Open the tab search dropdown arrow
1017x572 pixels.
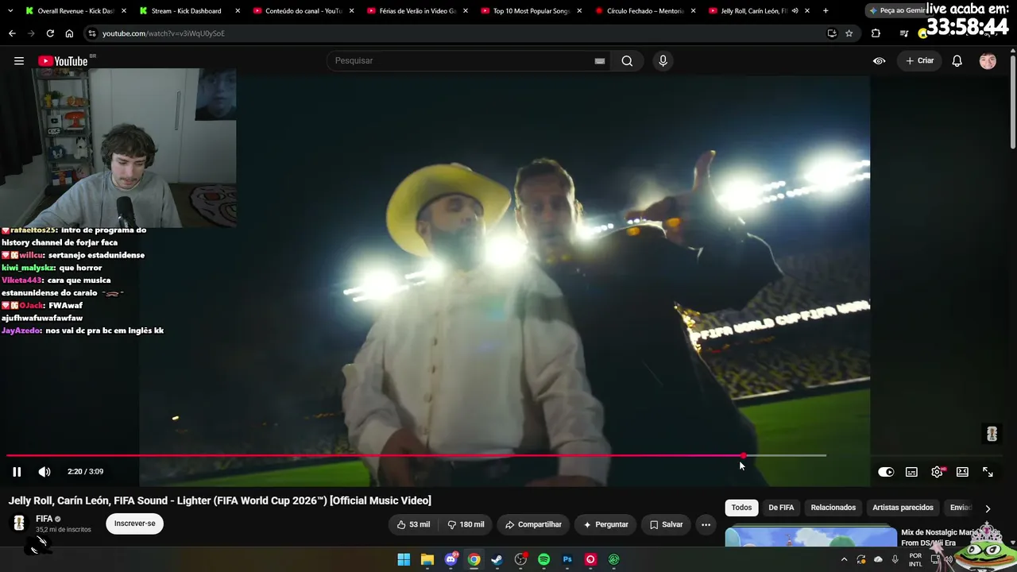point(10,11)
